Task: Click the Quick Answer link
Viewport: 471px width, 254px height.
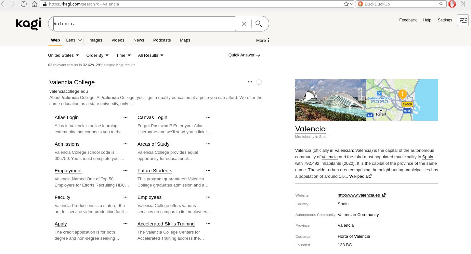Action: (244, 55)
